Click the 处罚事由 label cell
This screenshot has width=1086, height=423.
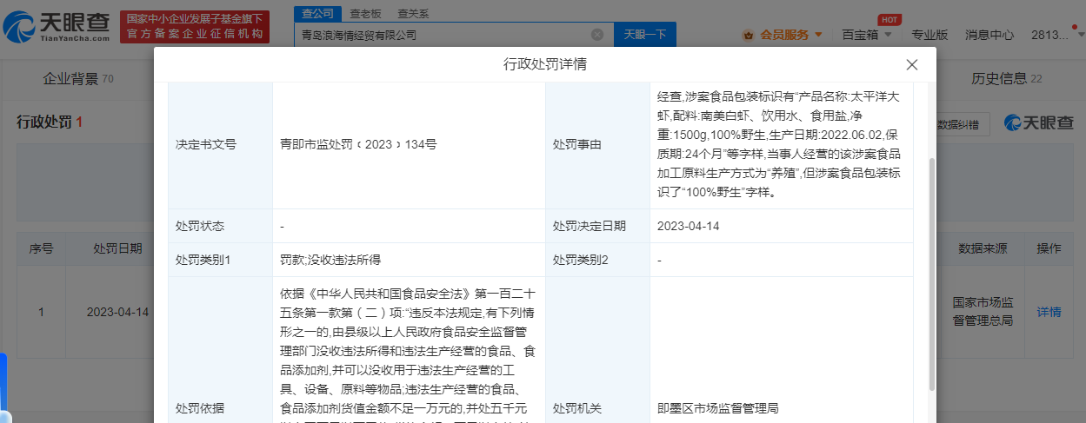click(x=597, y=144)
